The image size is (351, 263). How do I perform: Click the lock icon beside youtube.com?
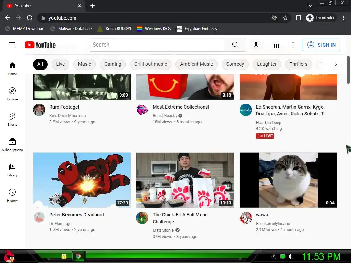(x=43, y=18)
